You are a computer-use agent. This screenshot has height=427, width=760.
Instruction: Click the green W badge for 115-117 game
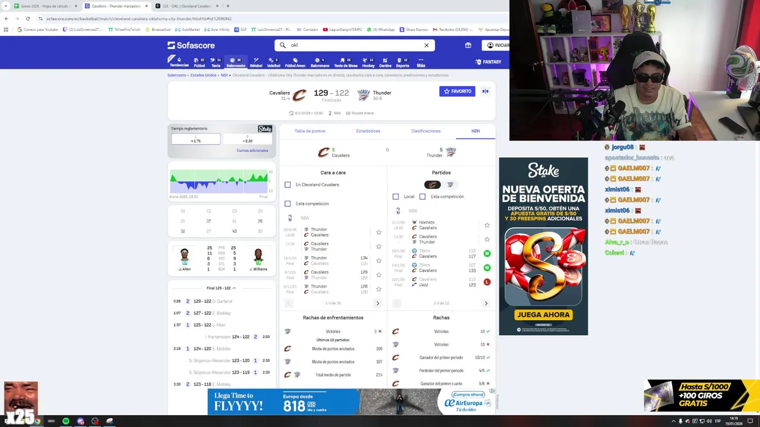(487, 253)
